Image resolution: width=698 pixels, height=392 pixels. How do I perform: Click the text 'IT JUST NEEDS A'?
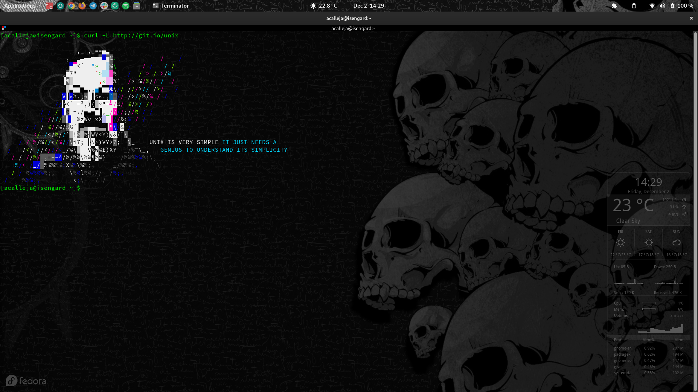249,142
